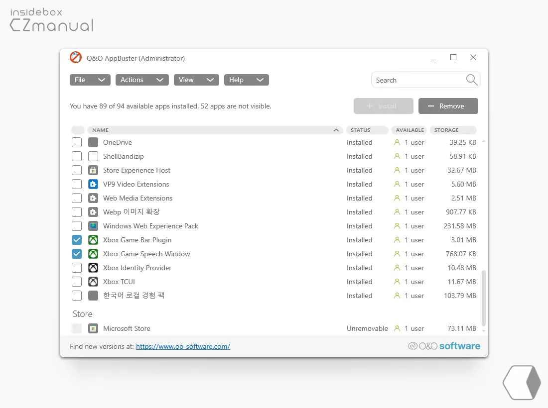The width and height of the screenshot is (548, 408).
Task: Uncheck the Xbox Game Speech Window checkbox
Action: click(77, 254)
